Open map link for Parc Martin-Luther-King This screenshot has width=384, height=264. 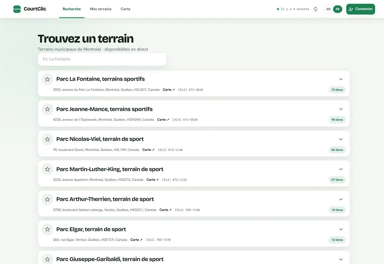(x=152, y=180)
